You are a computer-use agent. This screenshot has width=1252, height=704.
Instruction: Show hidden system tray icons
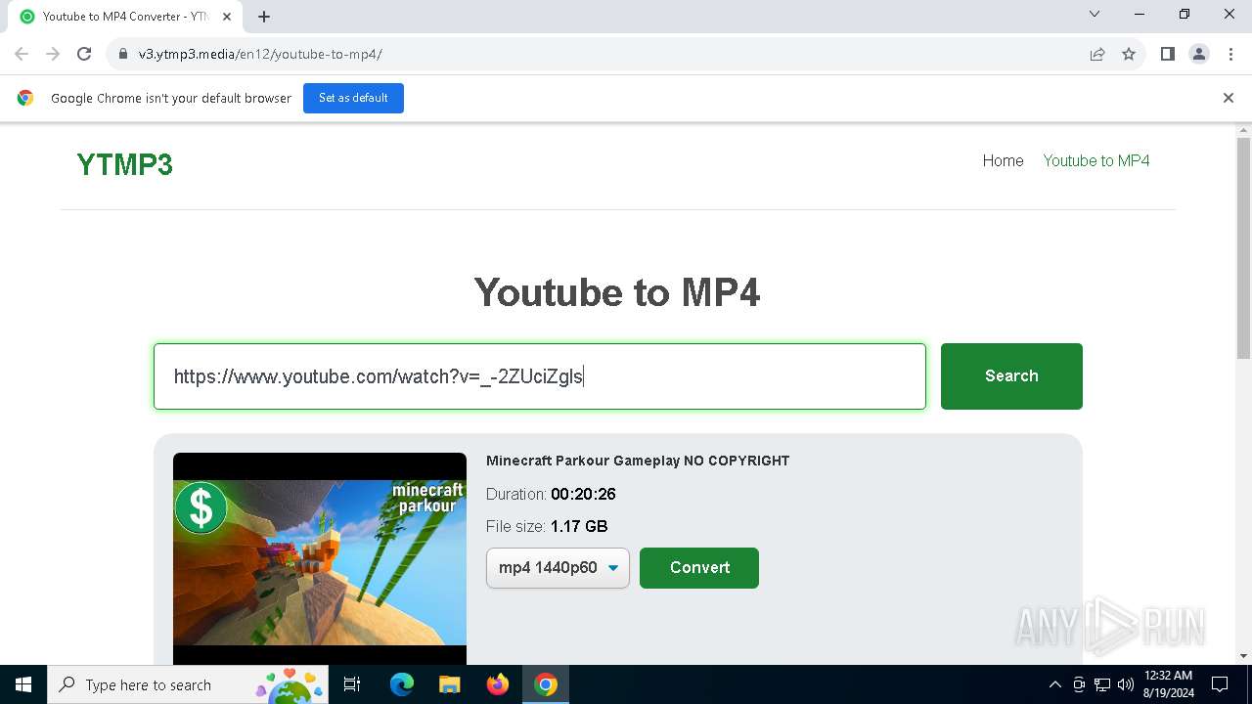1054,684
